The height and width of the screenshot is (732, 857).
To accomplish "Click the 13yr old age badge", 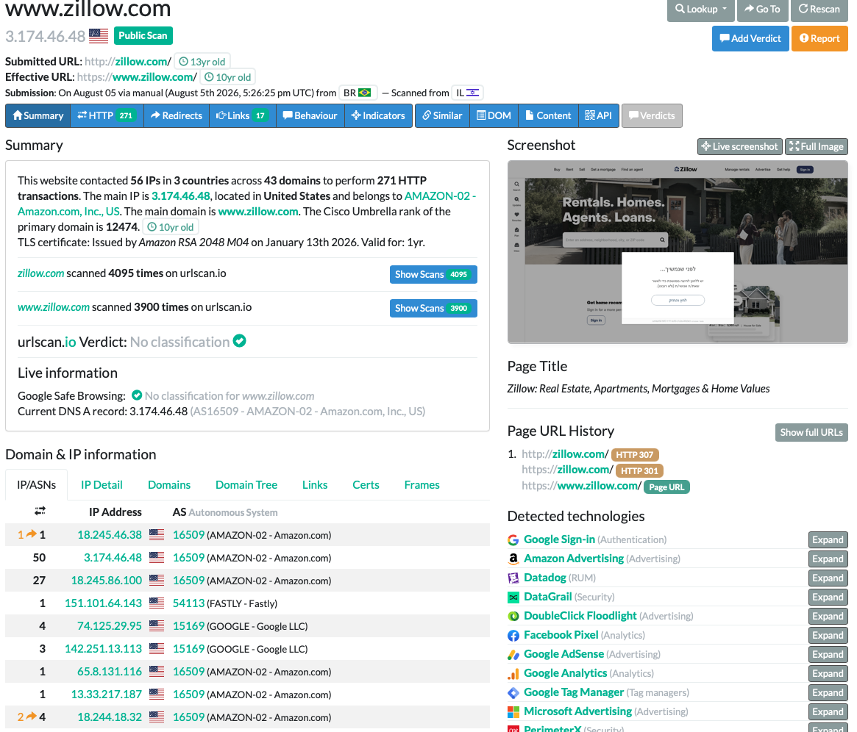I will point(202,62).
